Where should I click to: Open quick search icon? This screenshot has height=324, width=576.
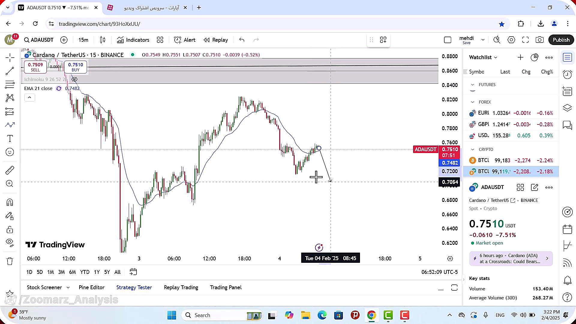coord(497,40)
